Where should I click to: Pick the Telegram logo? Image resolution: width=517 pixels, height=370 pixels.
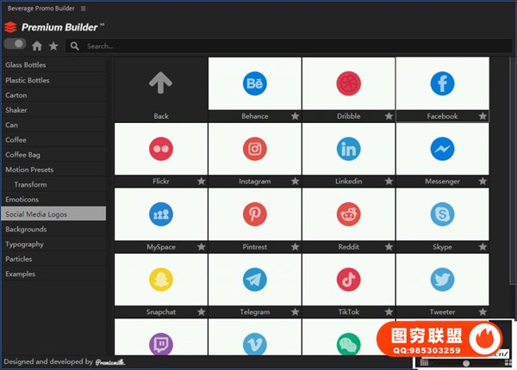[x=255, y=279]
